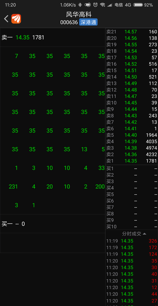Tap the back arrow icon
Viewport: 158px width, 306px height.
pyautogui.click(x=6, y=19)
